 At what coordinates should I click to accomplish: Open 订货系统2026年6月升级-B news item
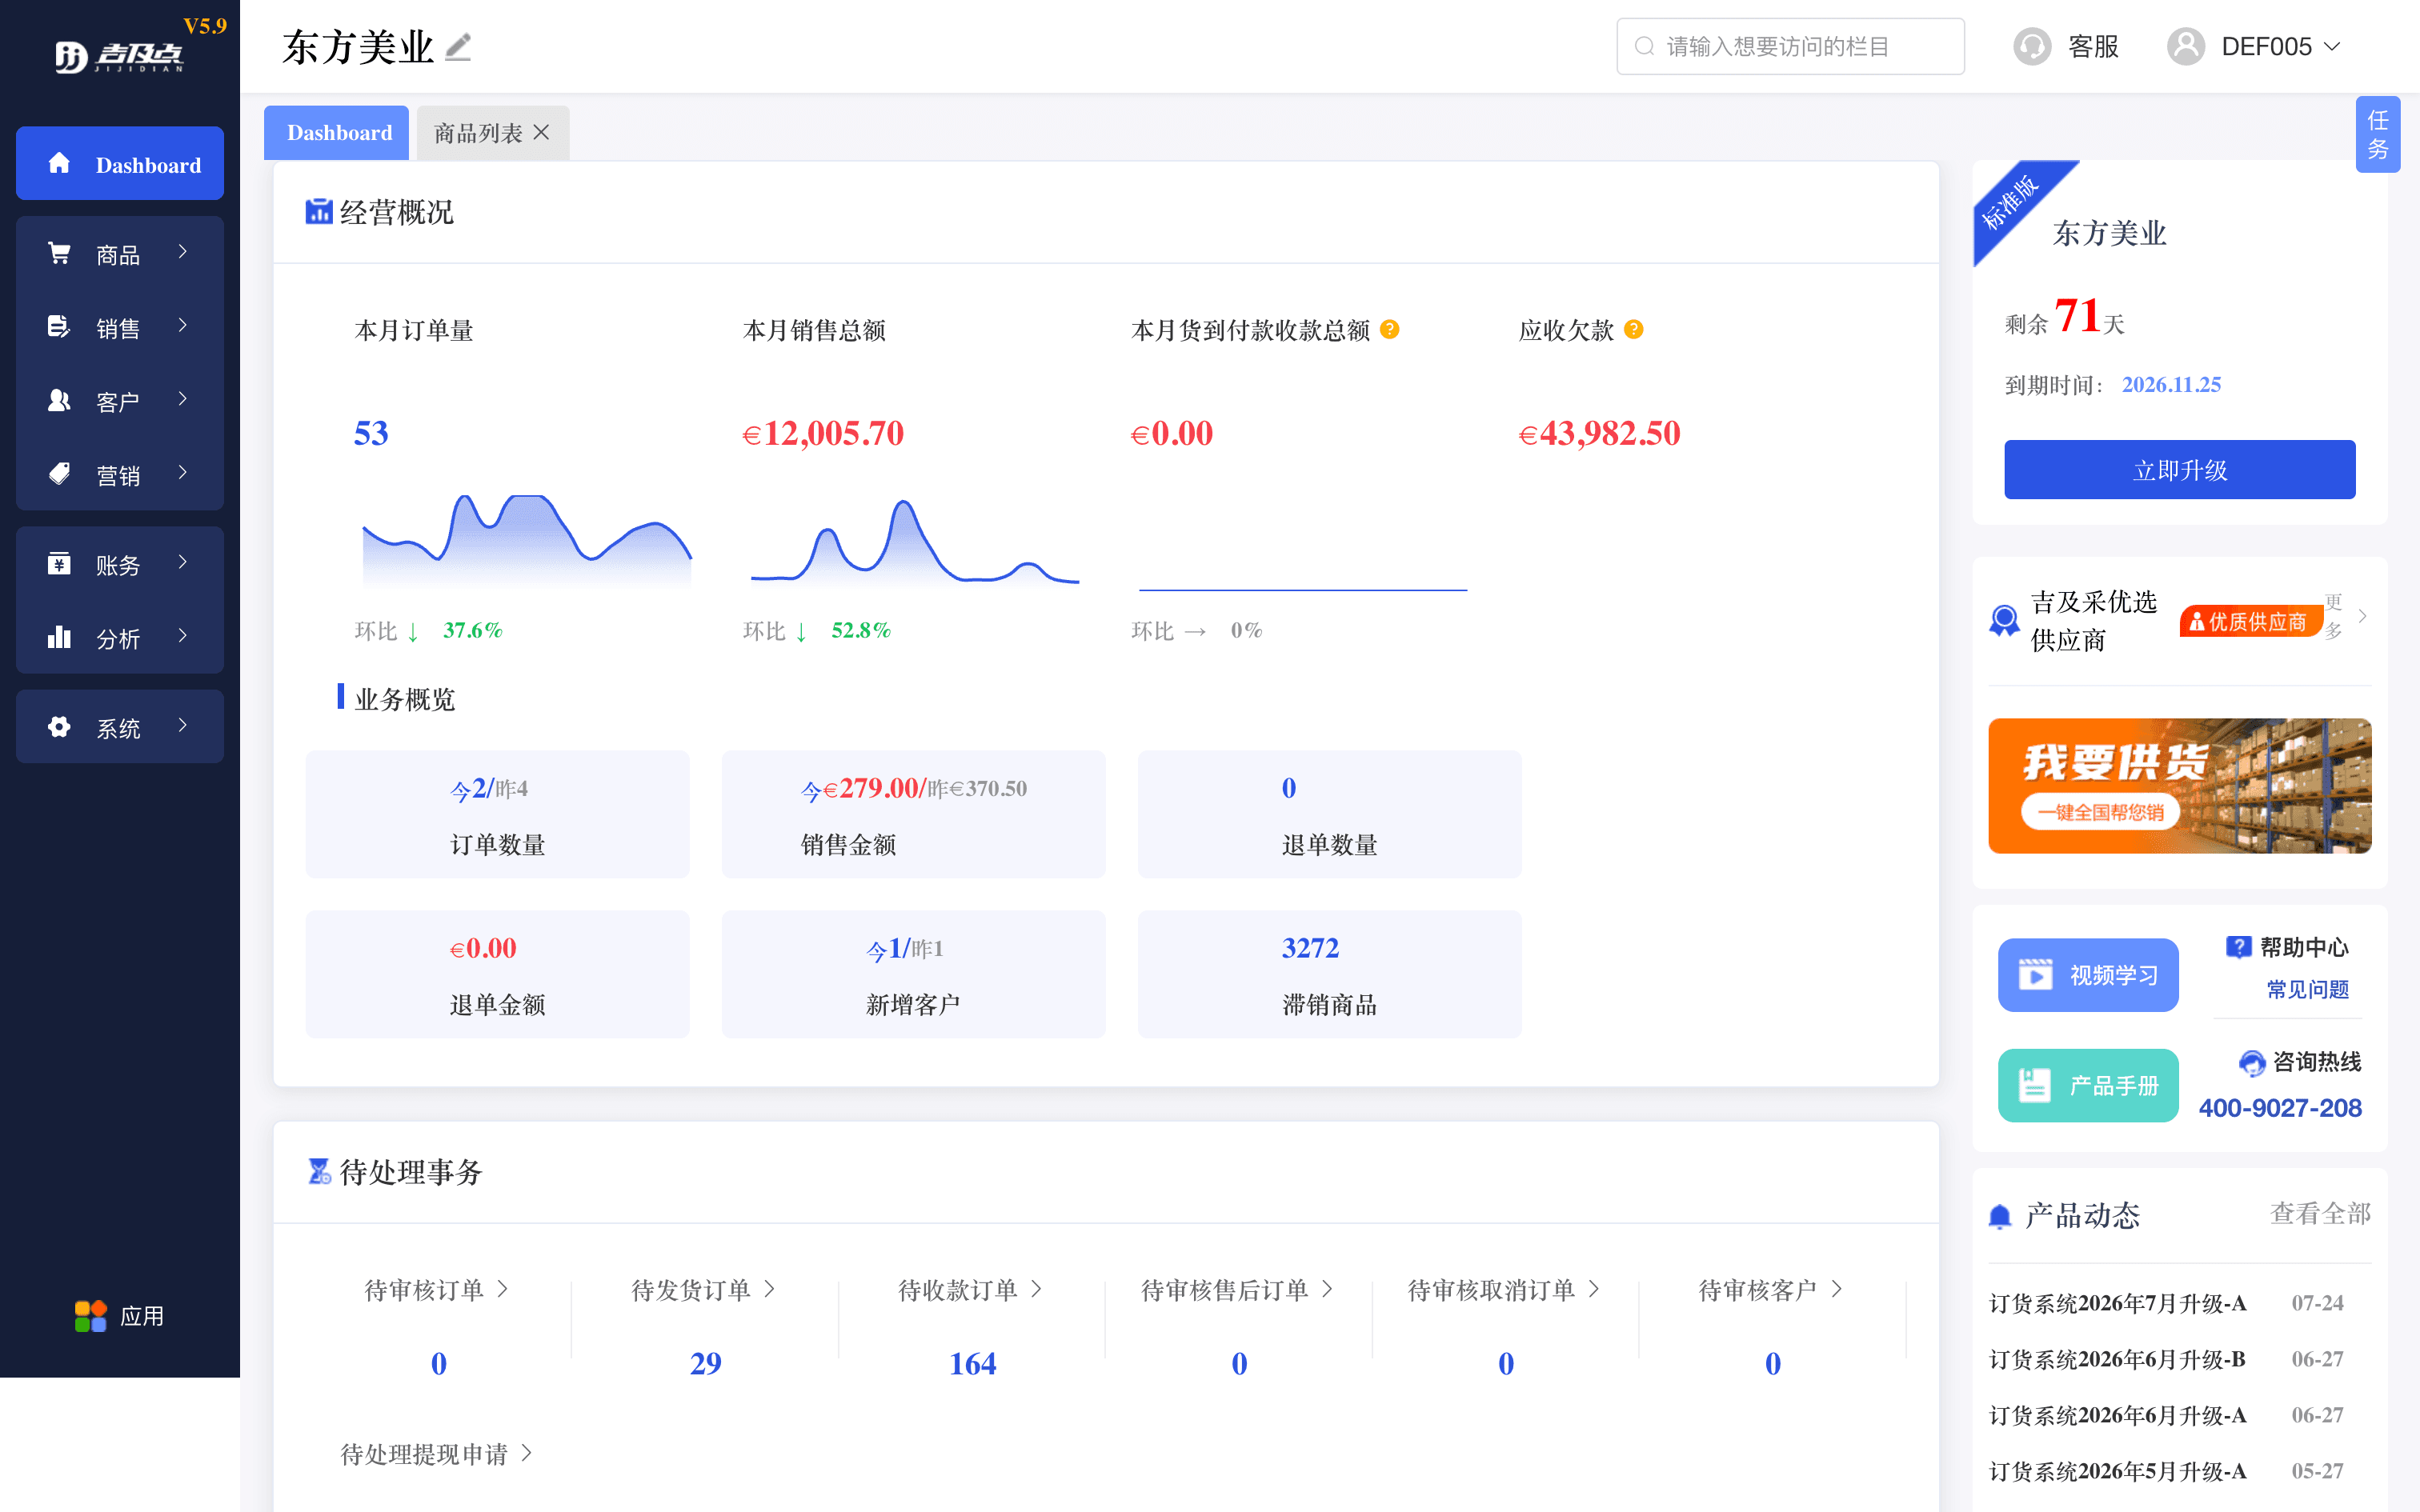[2117, 1359]
